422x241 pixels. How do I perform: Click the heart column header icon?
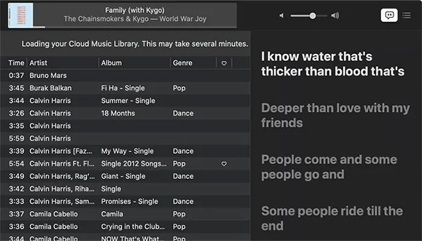pos(224,63)
